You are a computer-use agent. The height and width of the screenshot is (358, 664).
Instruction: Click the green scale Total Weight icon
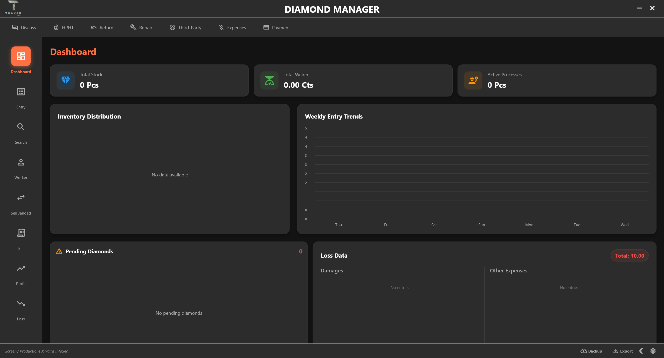coord(269,80)
